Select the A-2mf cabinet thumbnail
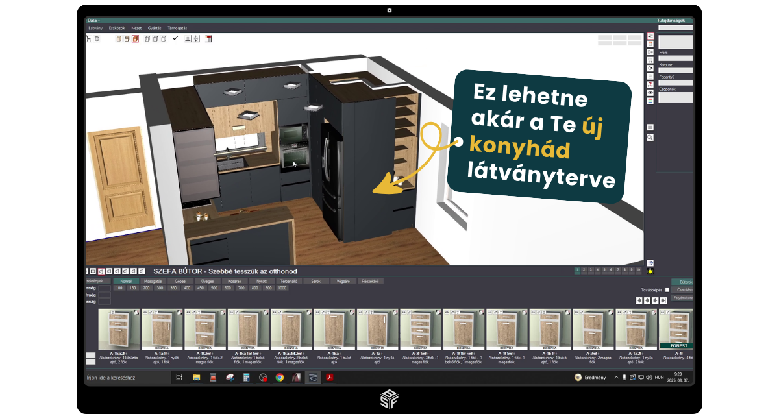779x414 pixels. pyautogui.click(x=593, y=329)
